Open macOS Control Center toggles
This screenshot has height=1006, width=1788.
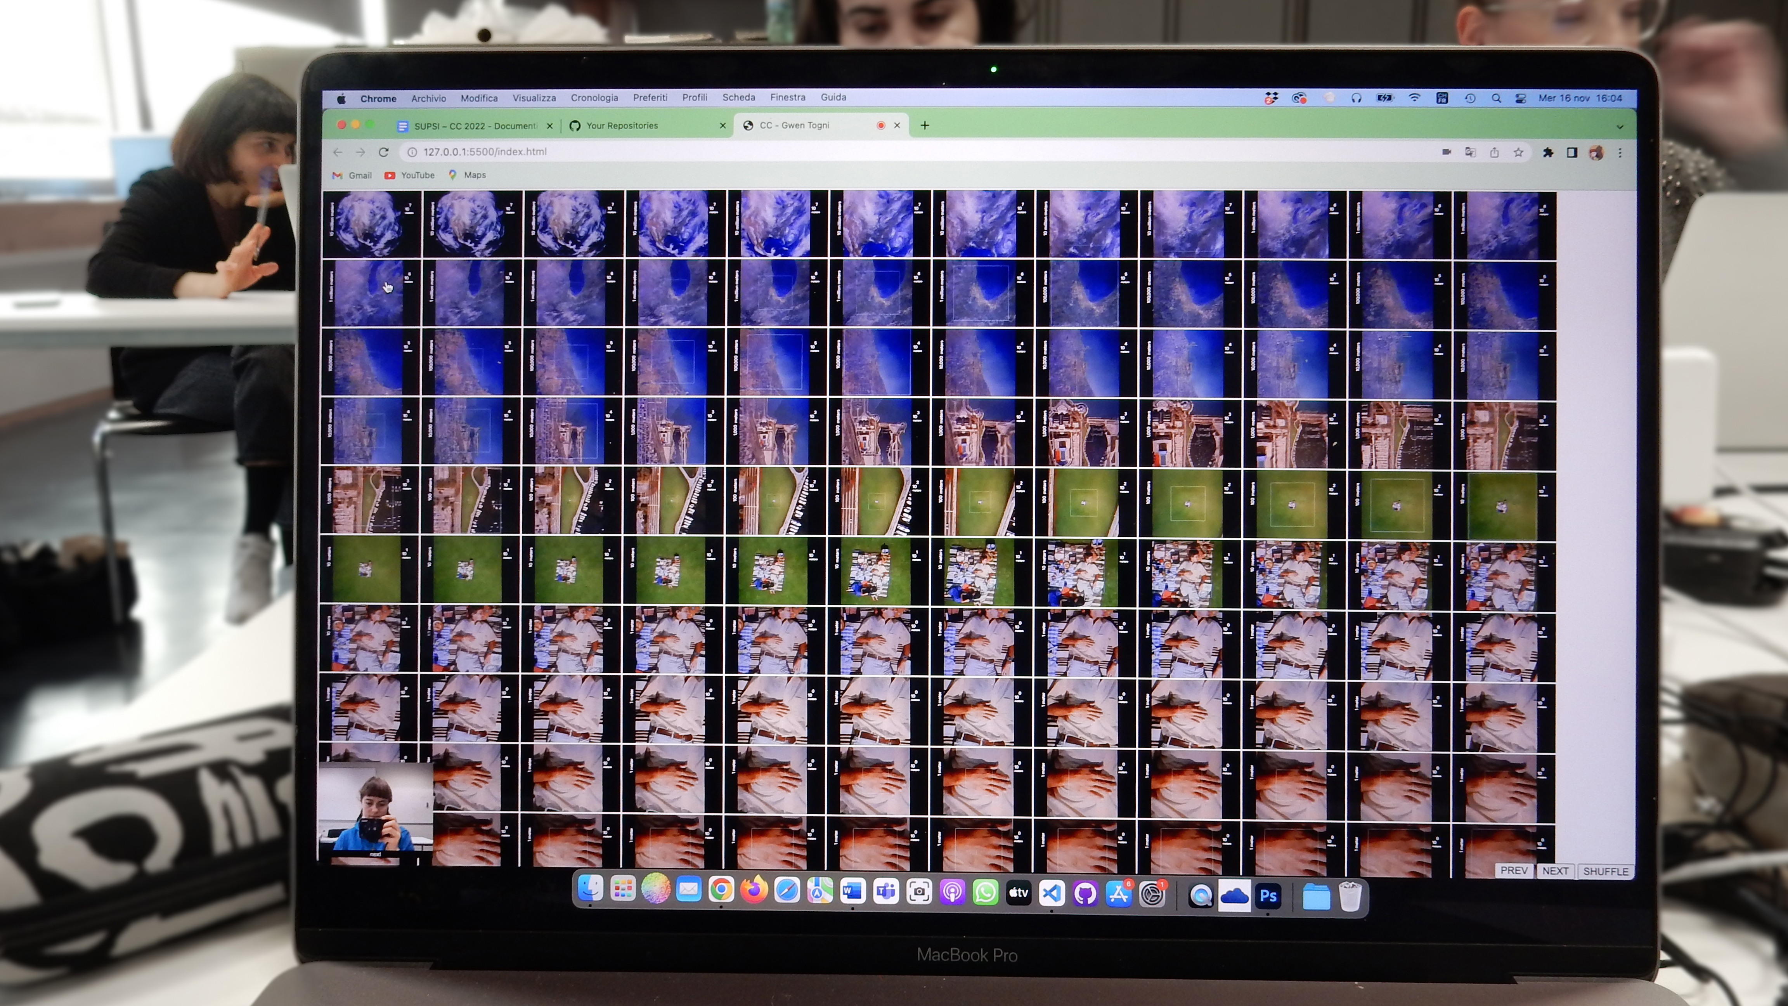click(1520, 99)
